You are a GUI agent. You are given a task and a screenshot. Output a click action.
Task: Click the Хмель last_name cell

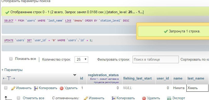coord(197,88)
